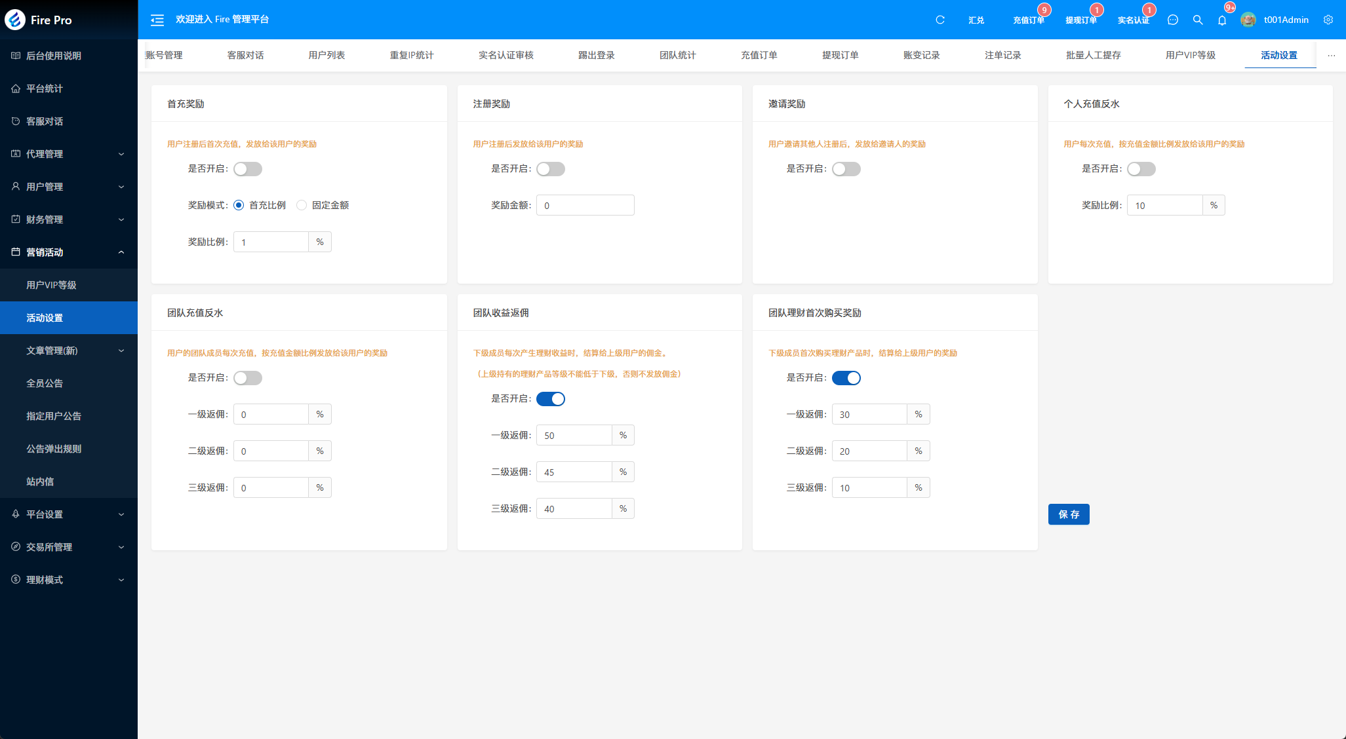Switch to the 充值订单 tab
1346x739 pixels.
(x=759, y=55)
